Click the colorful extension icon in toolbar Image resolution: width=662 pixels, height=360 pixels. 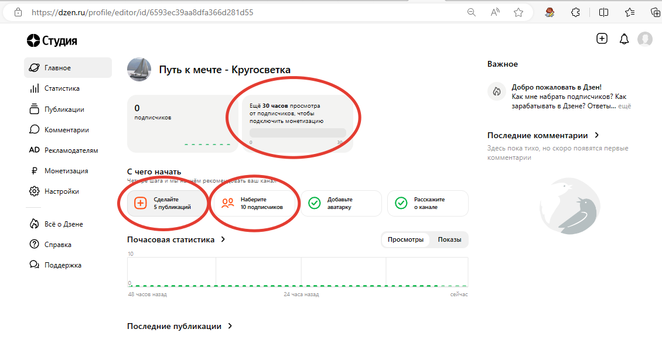550,12
